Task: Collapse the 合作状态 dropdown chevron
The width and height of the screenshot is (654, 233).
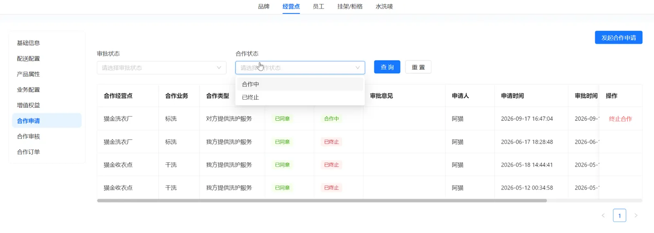Action: (x=358, y=68)
